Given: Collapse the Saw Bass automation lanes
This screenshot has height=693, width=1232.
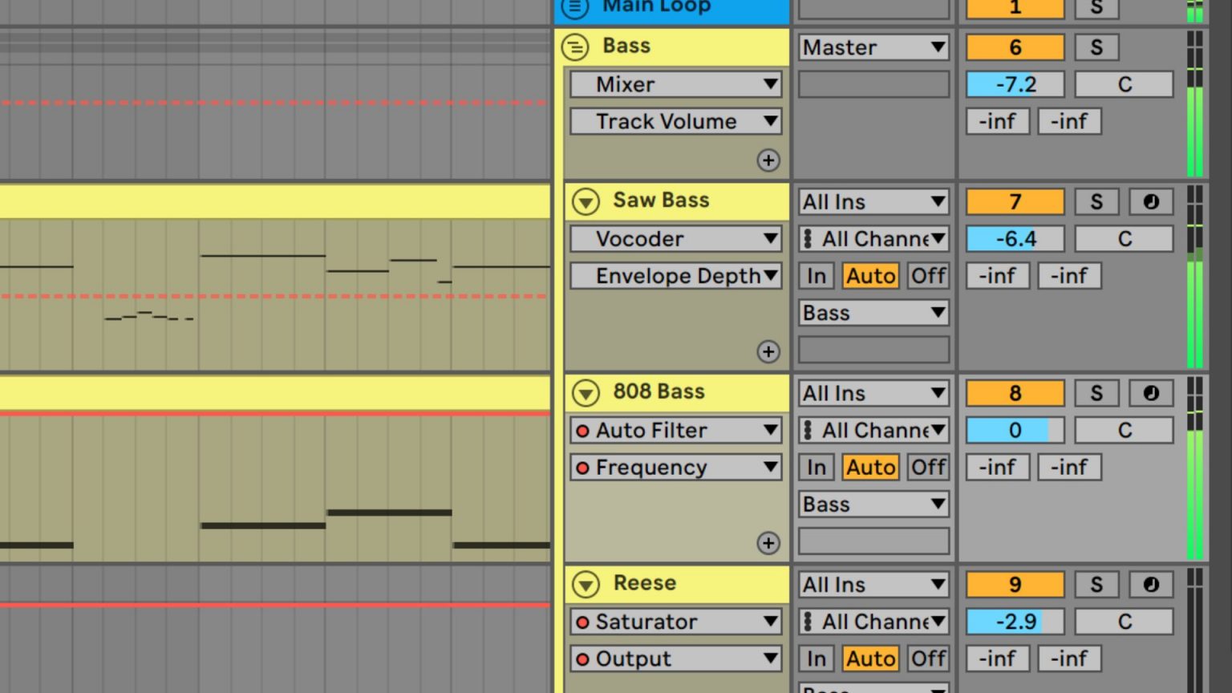Looking at the screenshot, I should pyautogui.click(x=585, y=201).
